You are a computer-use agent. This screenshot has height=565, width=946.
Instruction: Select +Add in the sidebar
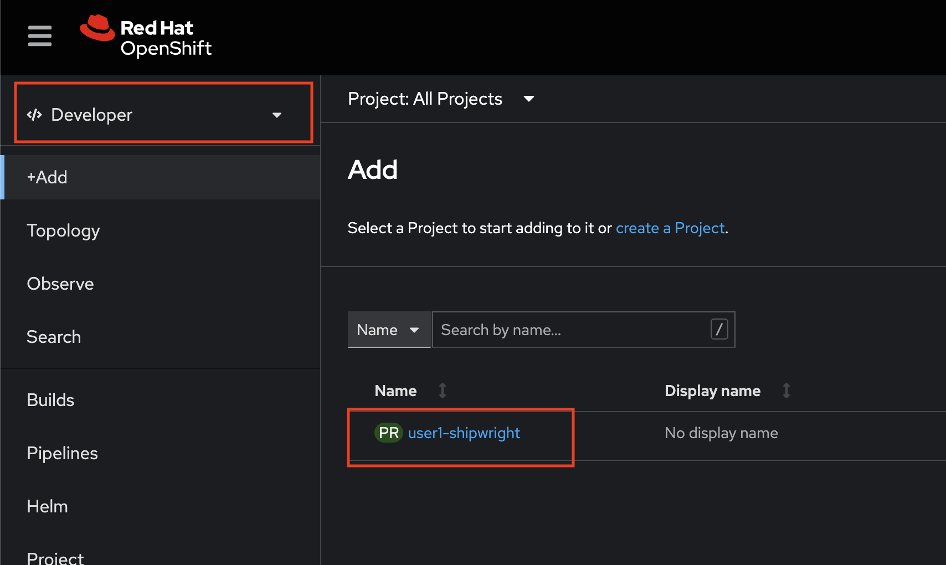coord(161,177)
